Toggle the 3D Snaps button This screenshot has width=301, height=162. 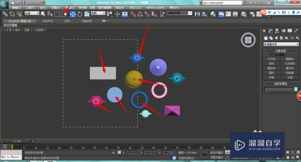tap(132, 14)
